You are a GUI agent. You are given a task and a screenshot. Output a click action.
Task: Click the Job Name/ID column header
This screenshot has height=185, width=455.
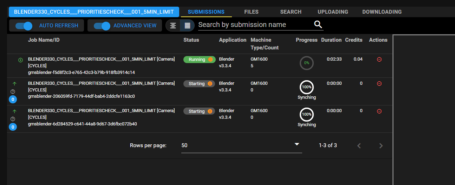click(44, 40)
